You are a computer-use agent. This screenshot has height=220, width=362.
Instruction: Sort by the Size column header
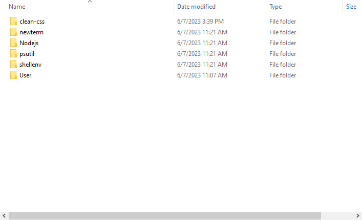coord(351,7)
